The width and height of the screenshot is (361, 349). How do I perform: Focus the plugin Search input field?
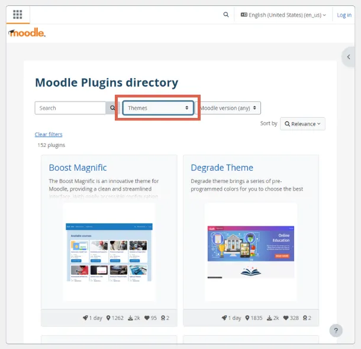click(x=70, y=108)
